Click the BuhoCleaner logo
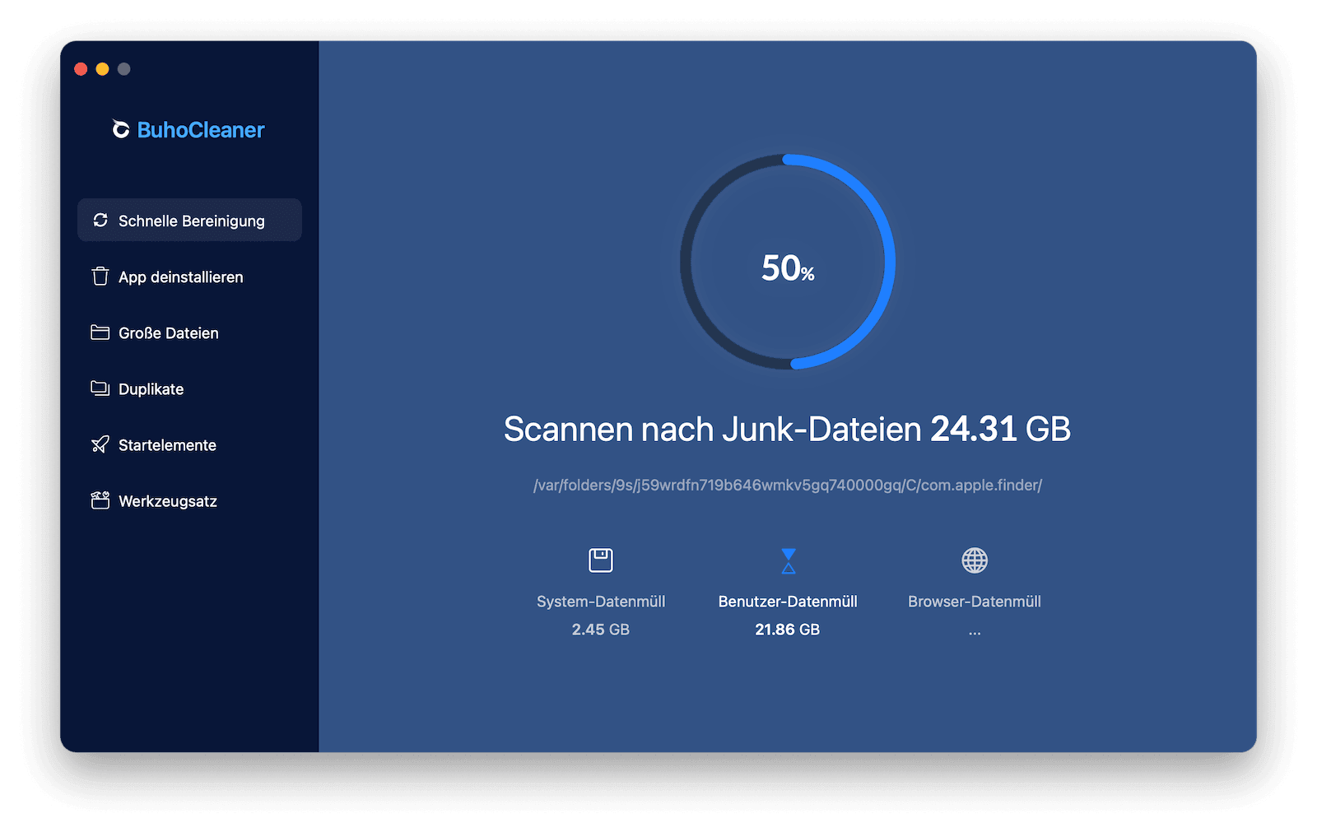This screenshot has height=832, width=1317. [188, 129]
